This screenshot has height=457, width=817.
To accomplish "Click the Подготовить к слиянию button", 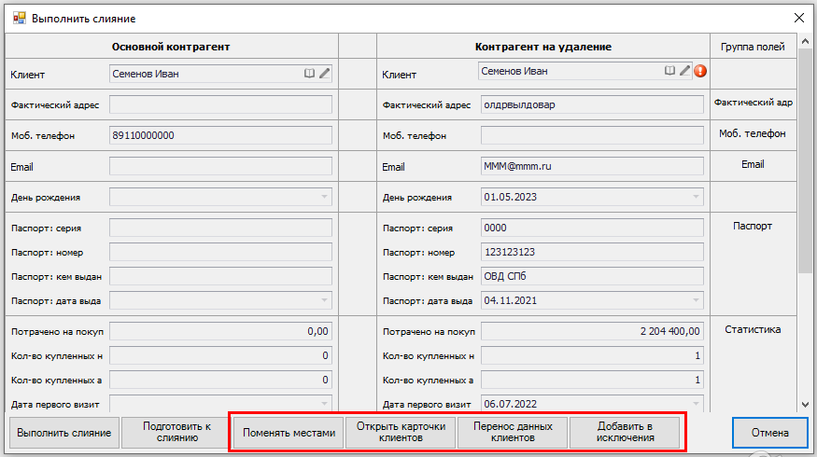I will 176,433.
